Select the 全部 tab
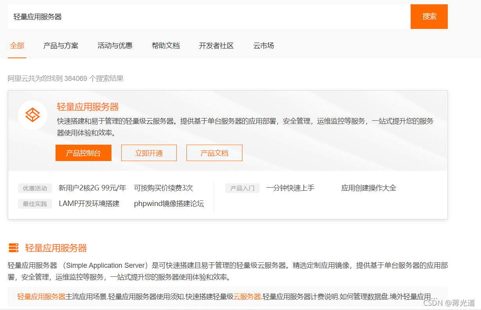The height and width of the screenshot is (310, 481). click(17, 46)
